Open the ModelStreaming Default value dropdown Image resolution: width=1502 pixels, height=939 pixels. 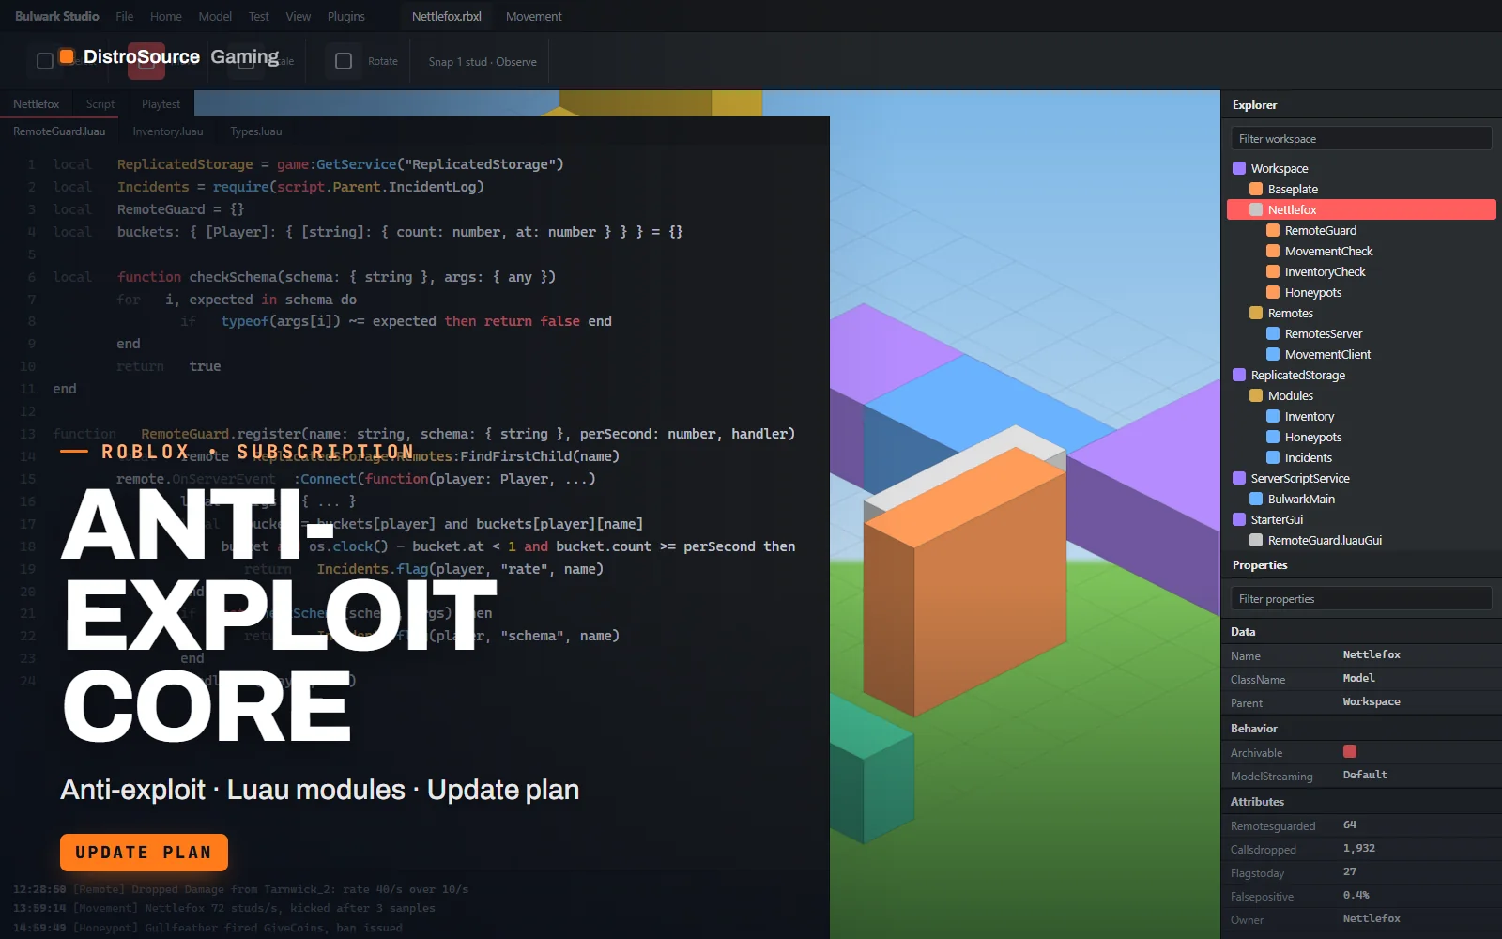1365,775
